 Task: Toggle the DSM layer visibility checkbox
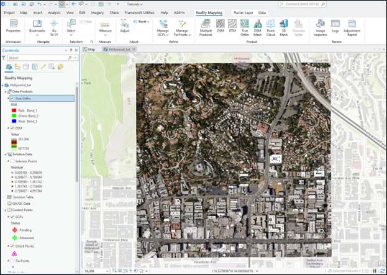tap(12, 128)
